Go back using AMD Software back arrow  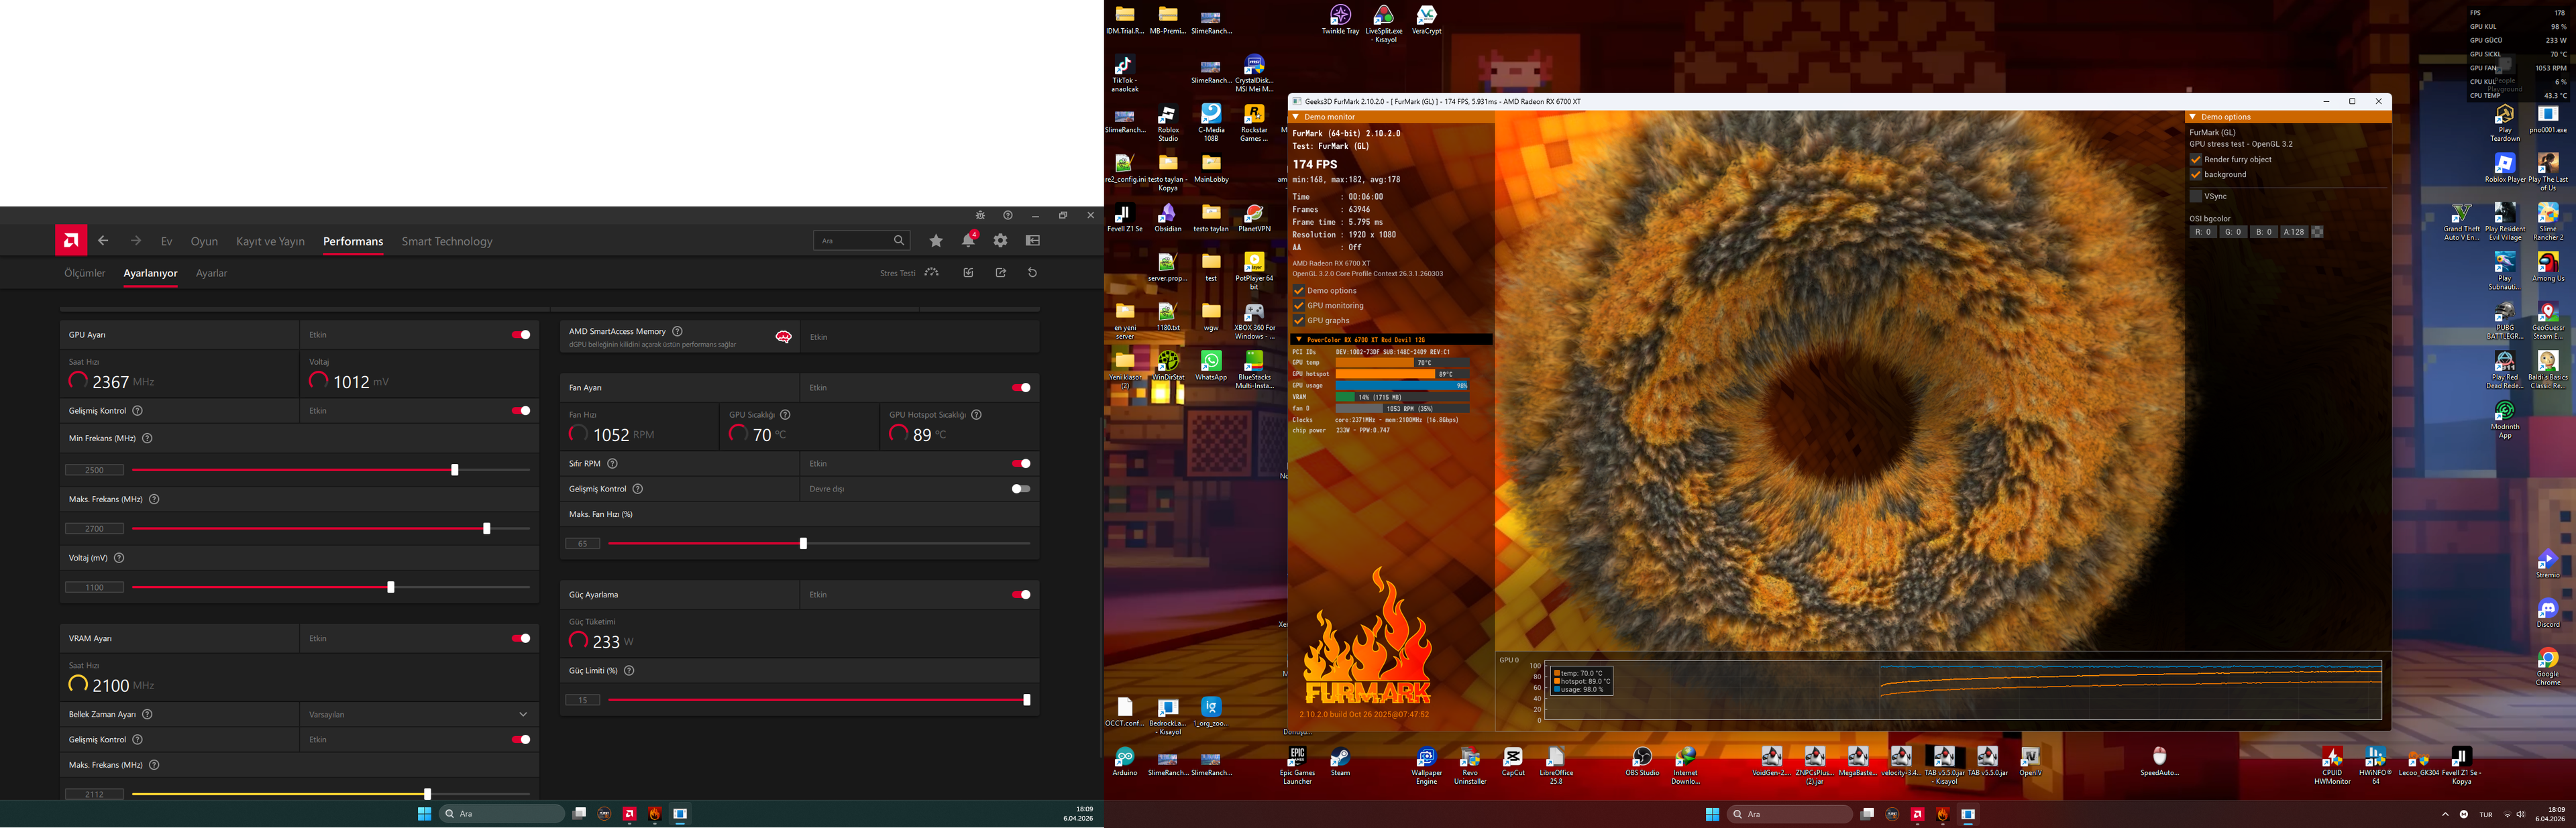coord(103,241)
